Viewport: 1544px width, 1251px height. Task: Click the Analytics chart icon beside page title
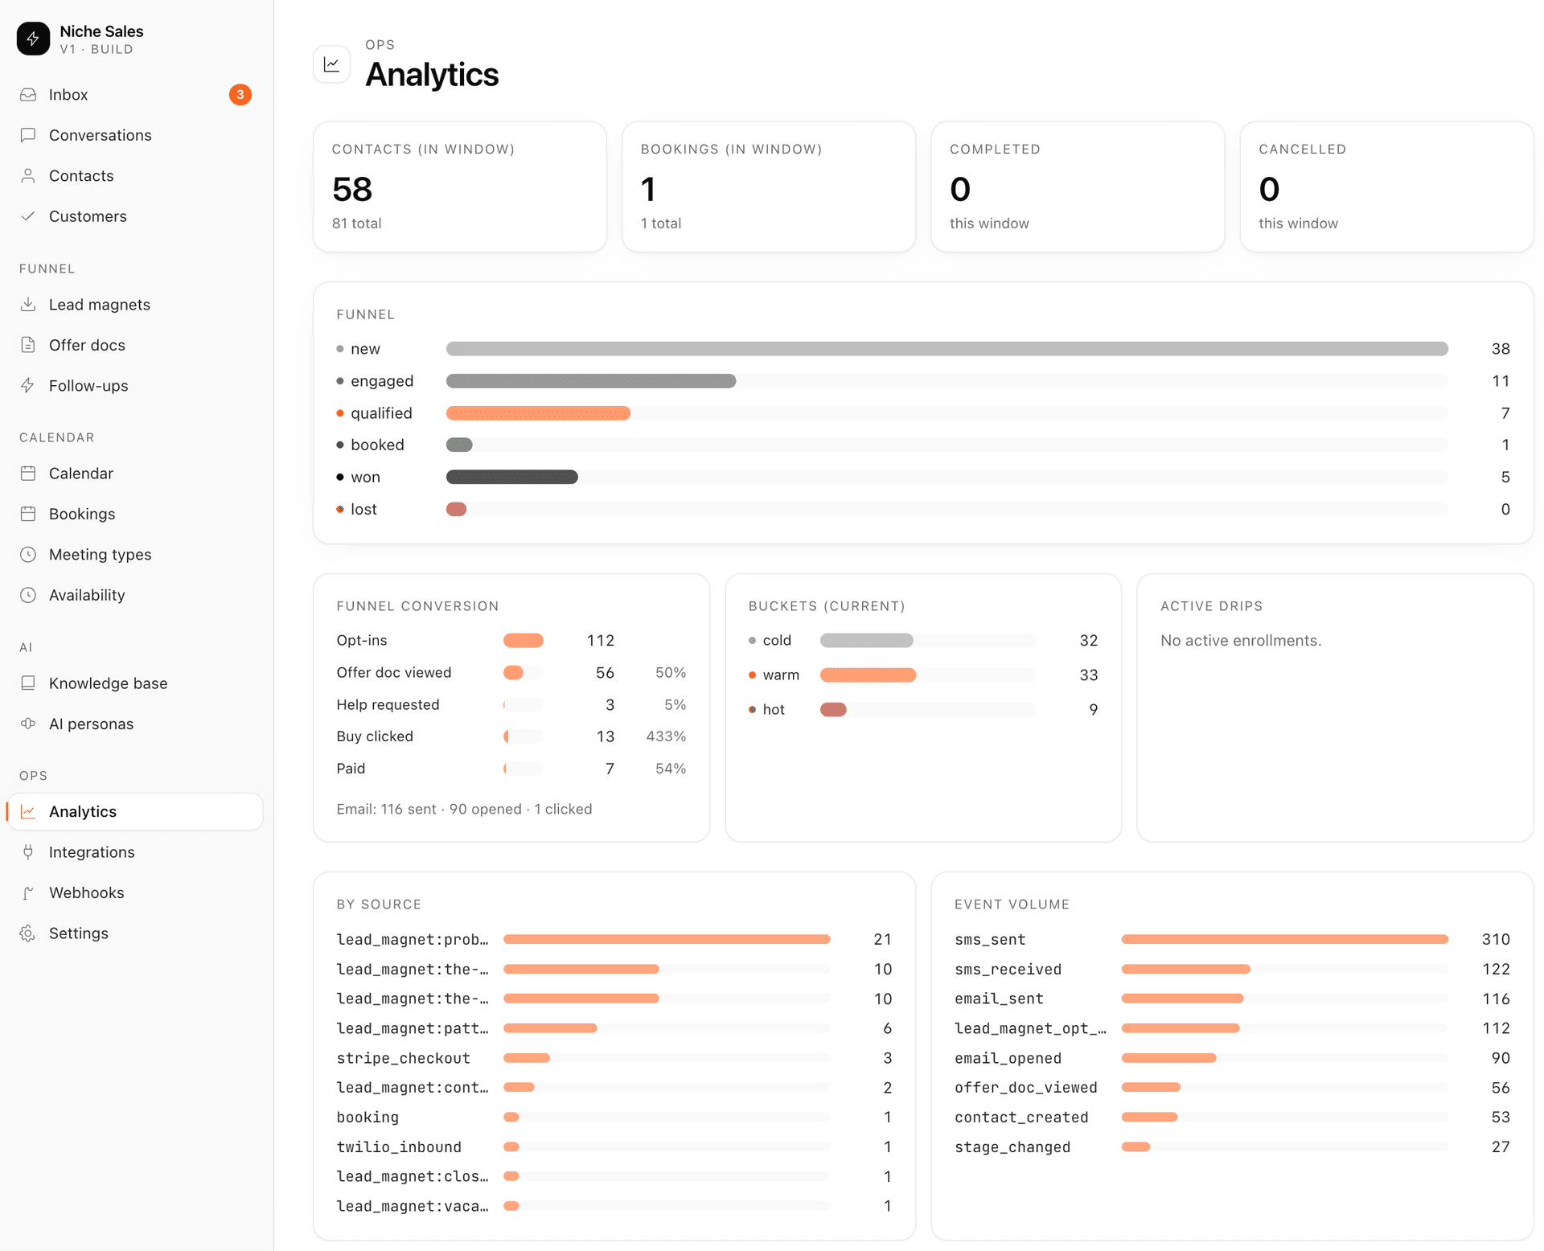coord(331,64)
